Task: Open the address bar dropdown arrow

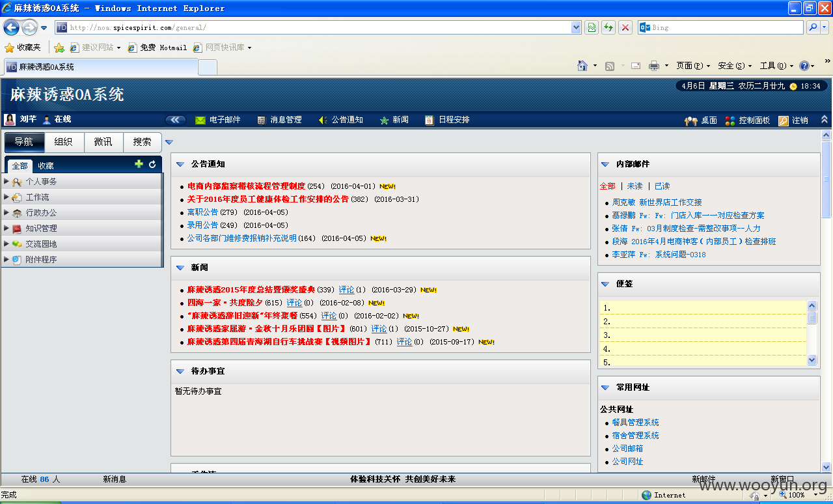Action: (x=576, y=27)
